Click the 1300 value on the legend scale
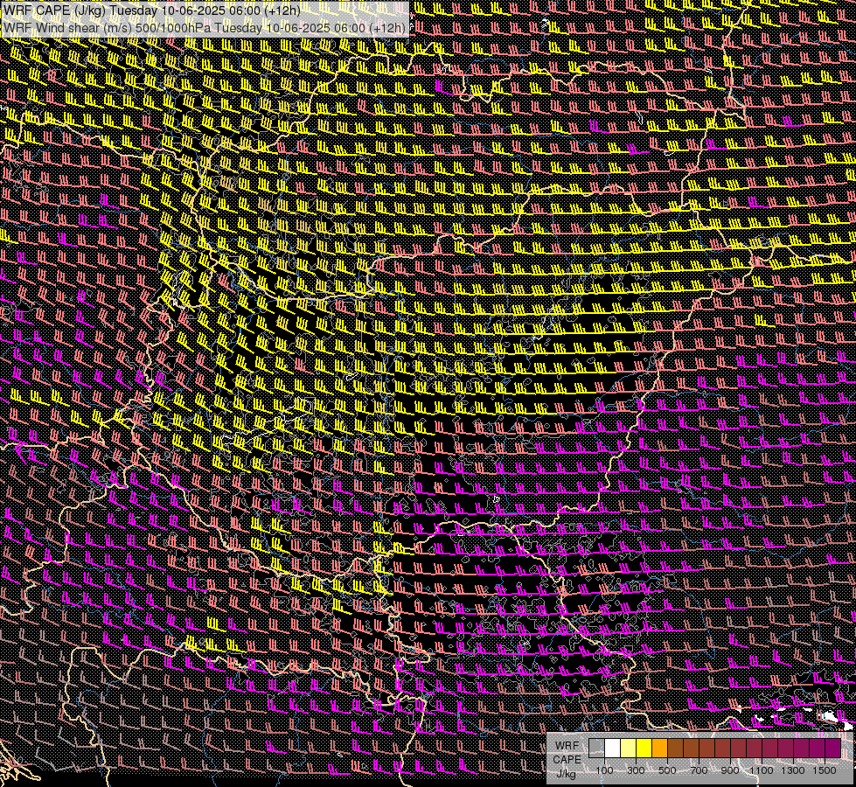 tap(793, 770)
